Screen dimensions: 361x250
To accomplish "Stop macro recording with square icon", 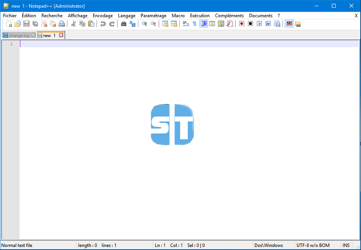I will click(x=250, y=24).
